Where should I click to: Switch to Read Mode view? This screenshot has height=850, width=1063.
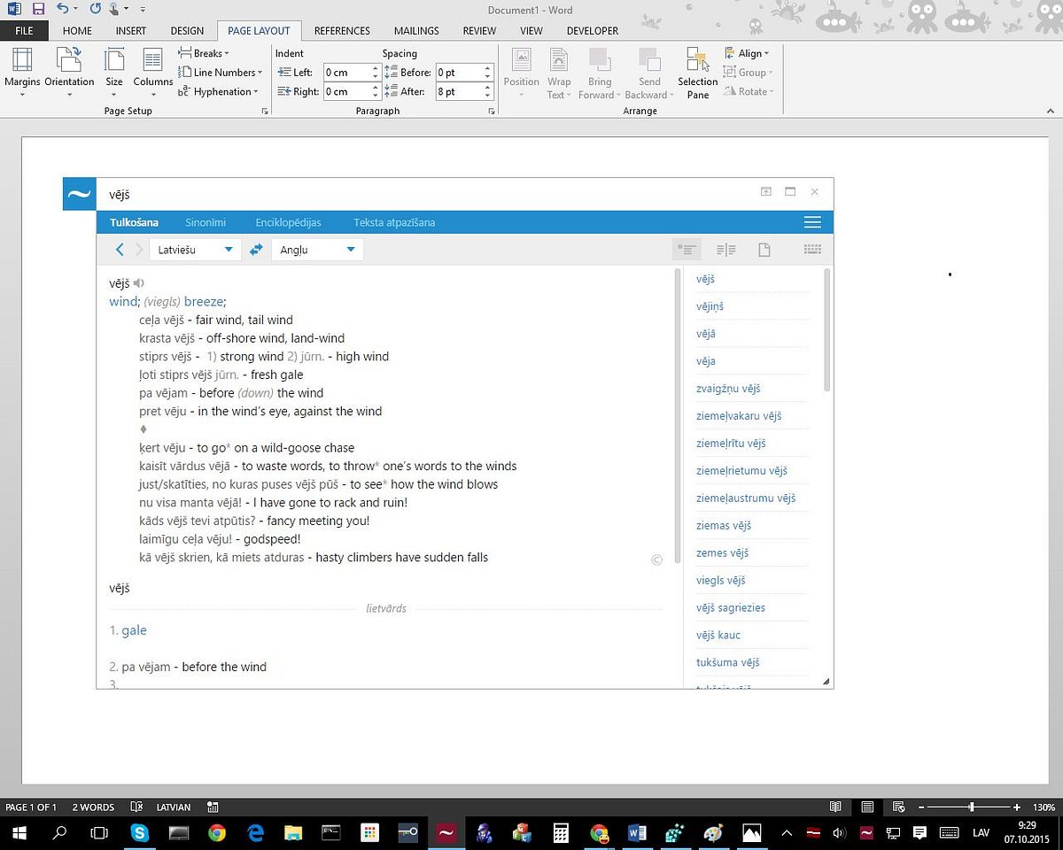[835, 807]
